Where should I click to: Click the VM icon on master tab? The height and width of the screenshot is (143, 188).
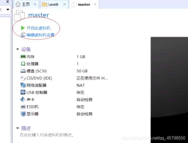point(74,4)
